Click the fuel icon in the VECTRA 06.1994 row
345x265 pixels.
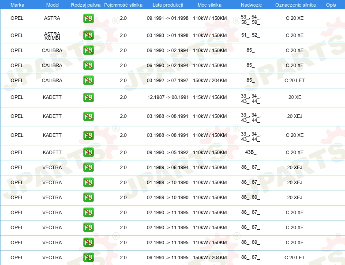[x=88, y=257]
